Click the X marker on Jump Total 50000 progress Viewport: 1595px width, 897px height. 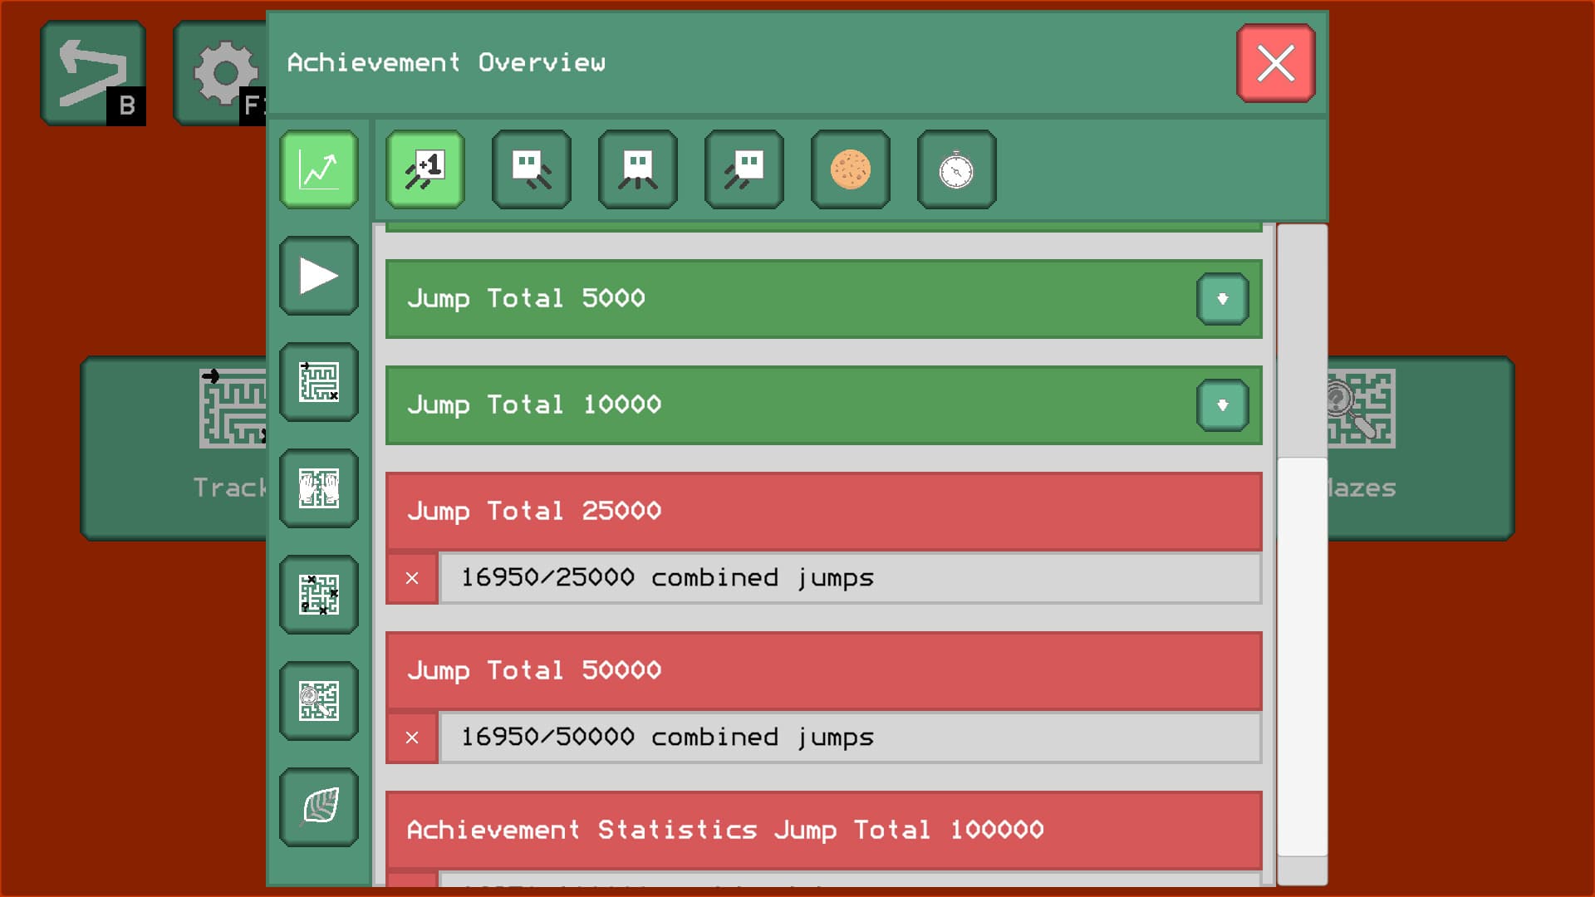tap(410, 738)
